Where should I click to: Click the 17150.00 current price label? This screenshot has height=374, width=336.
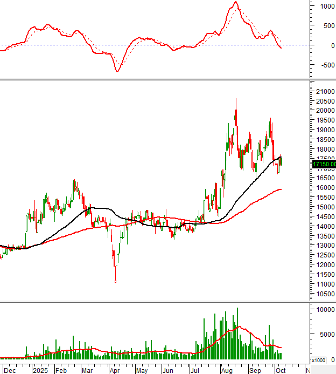pyautogui.click(x=323, y=164)
